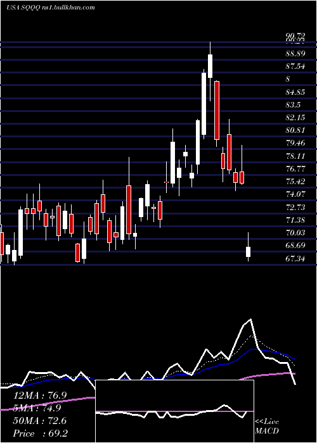Select the 83.5 price axis label

coord(293,105)
